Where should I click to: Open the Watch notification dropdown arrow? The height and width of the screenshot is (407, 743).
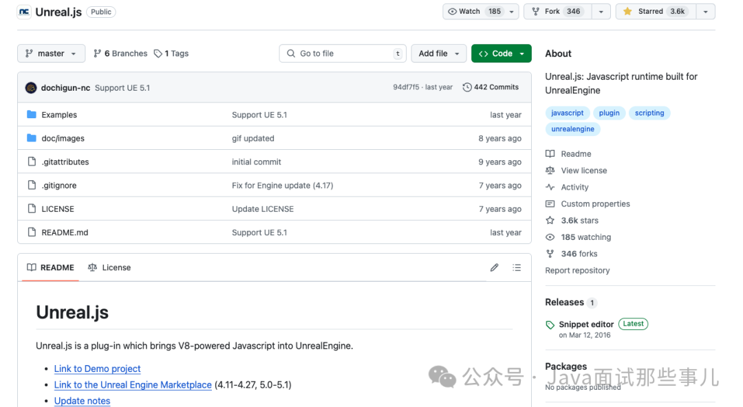pos(512,12)
